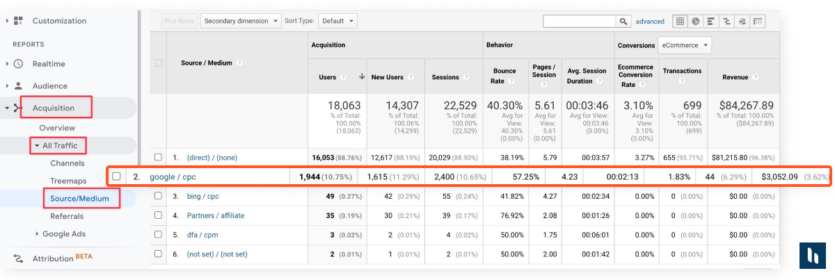The width and height of the screenshot is (835, 280).
Task: Open the eCommerce conversions dropdown
Action: pos(685,46)
